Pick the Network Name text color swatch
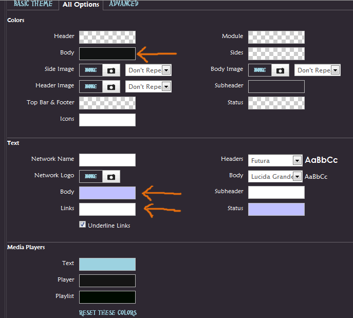The image size is (353, 318). (107, 160)
